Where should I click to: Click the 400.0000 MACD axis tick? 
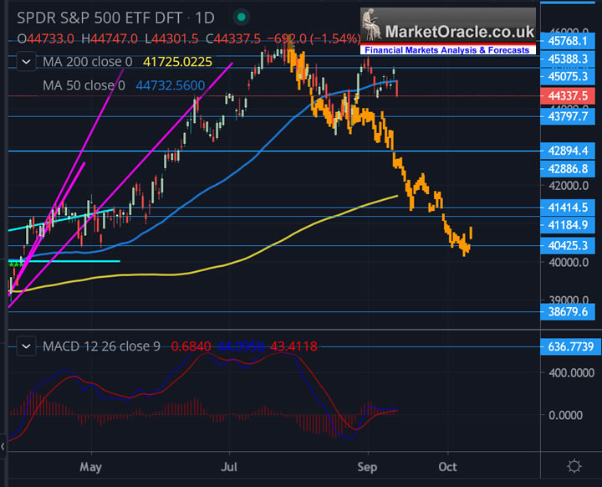click(571, 373)
